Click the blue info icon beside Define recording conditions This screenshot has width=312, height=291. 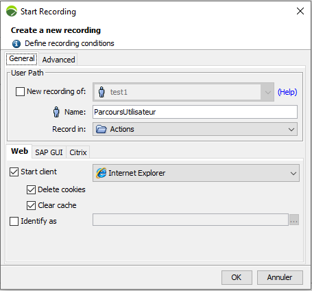coord(16,43)
